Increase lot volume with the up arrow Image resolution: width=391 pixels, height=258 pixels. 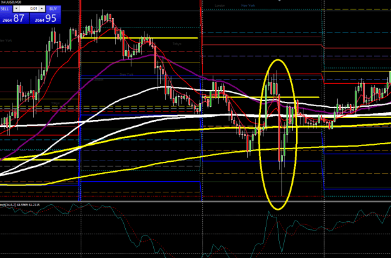[42, 9]
